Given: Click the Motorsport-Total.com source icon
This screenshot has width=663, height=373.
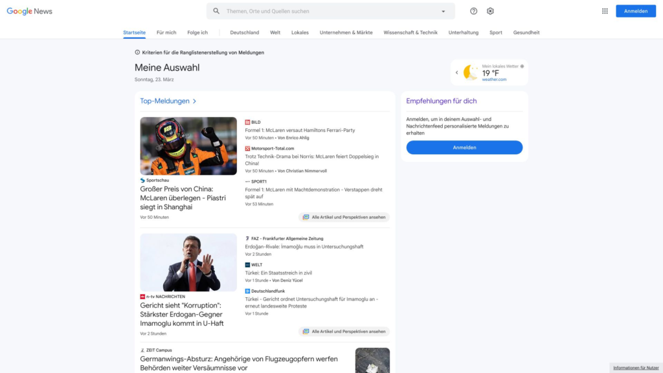Looking at the screenshot, I should pyautogui.click(x=247, y=148).
